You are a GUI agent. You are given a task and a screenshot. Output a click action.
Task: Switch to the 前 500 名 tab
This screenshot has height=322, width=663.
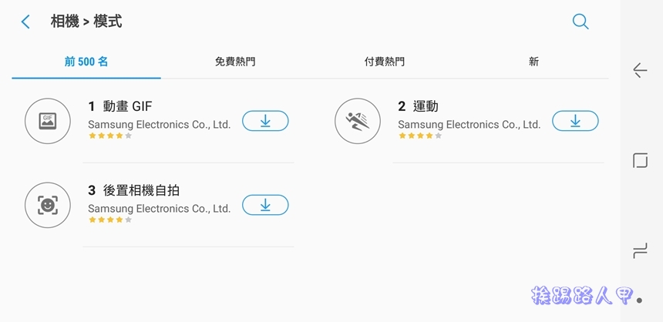pyautogui.click(x=86, y=62)
